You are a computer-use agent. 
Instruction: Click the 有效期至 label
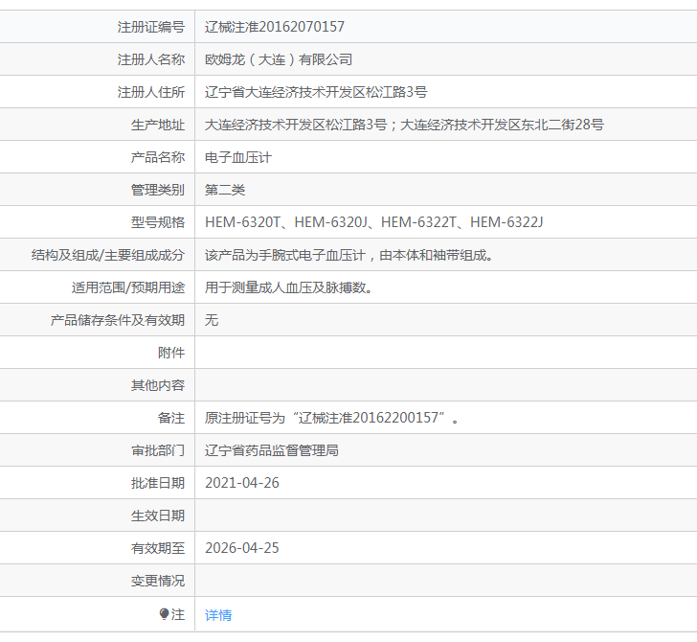(158, 548)
